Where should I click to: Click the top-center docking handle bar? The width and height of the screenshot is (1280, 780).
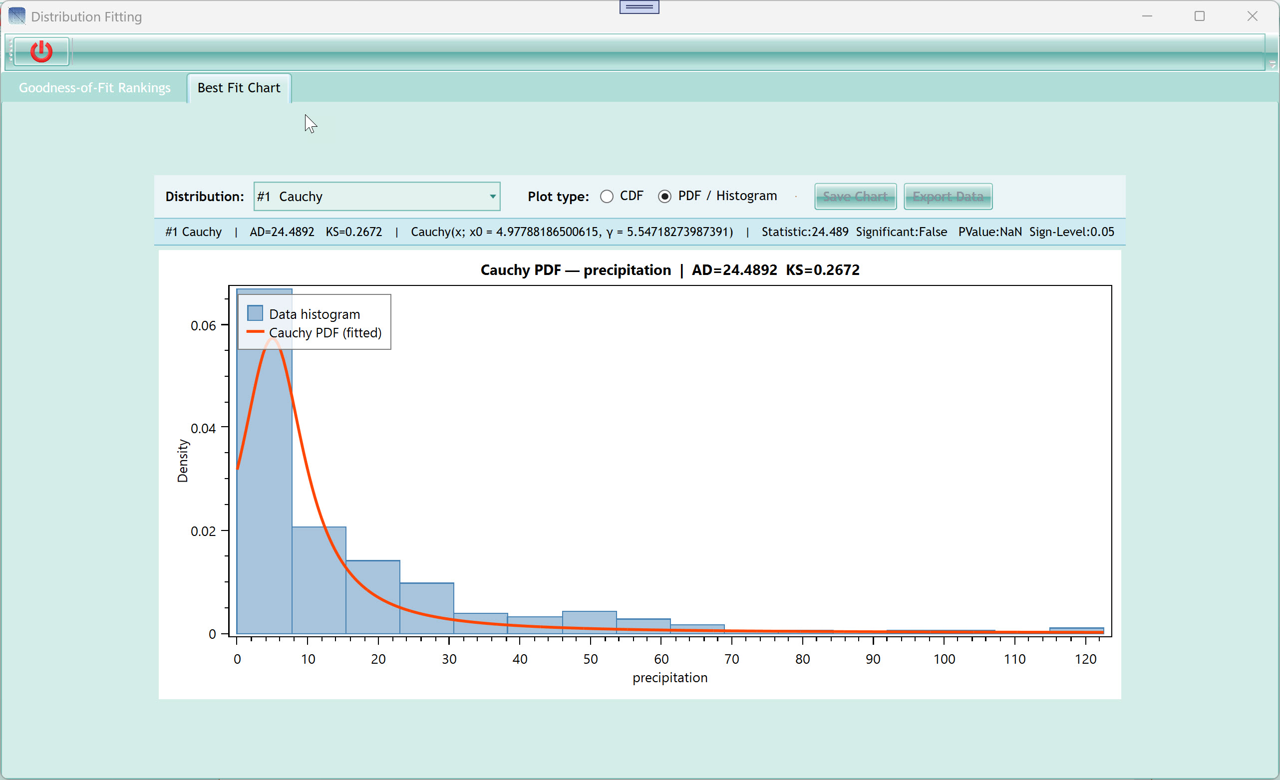coord(639,7)
